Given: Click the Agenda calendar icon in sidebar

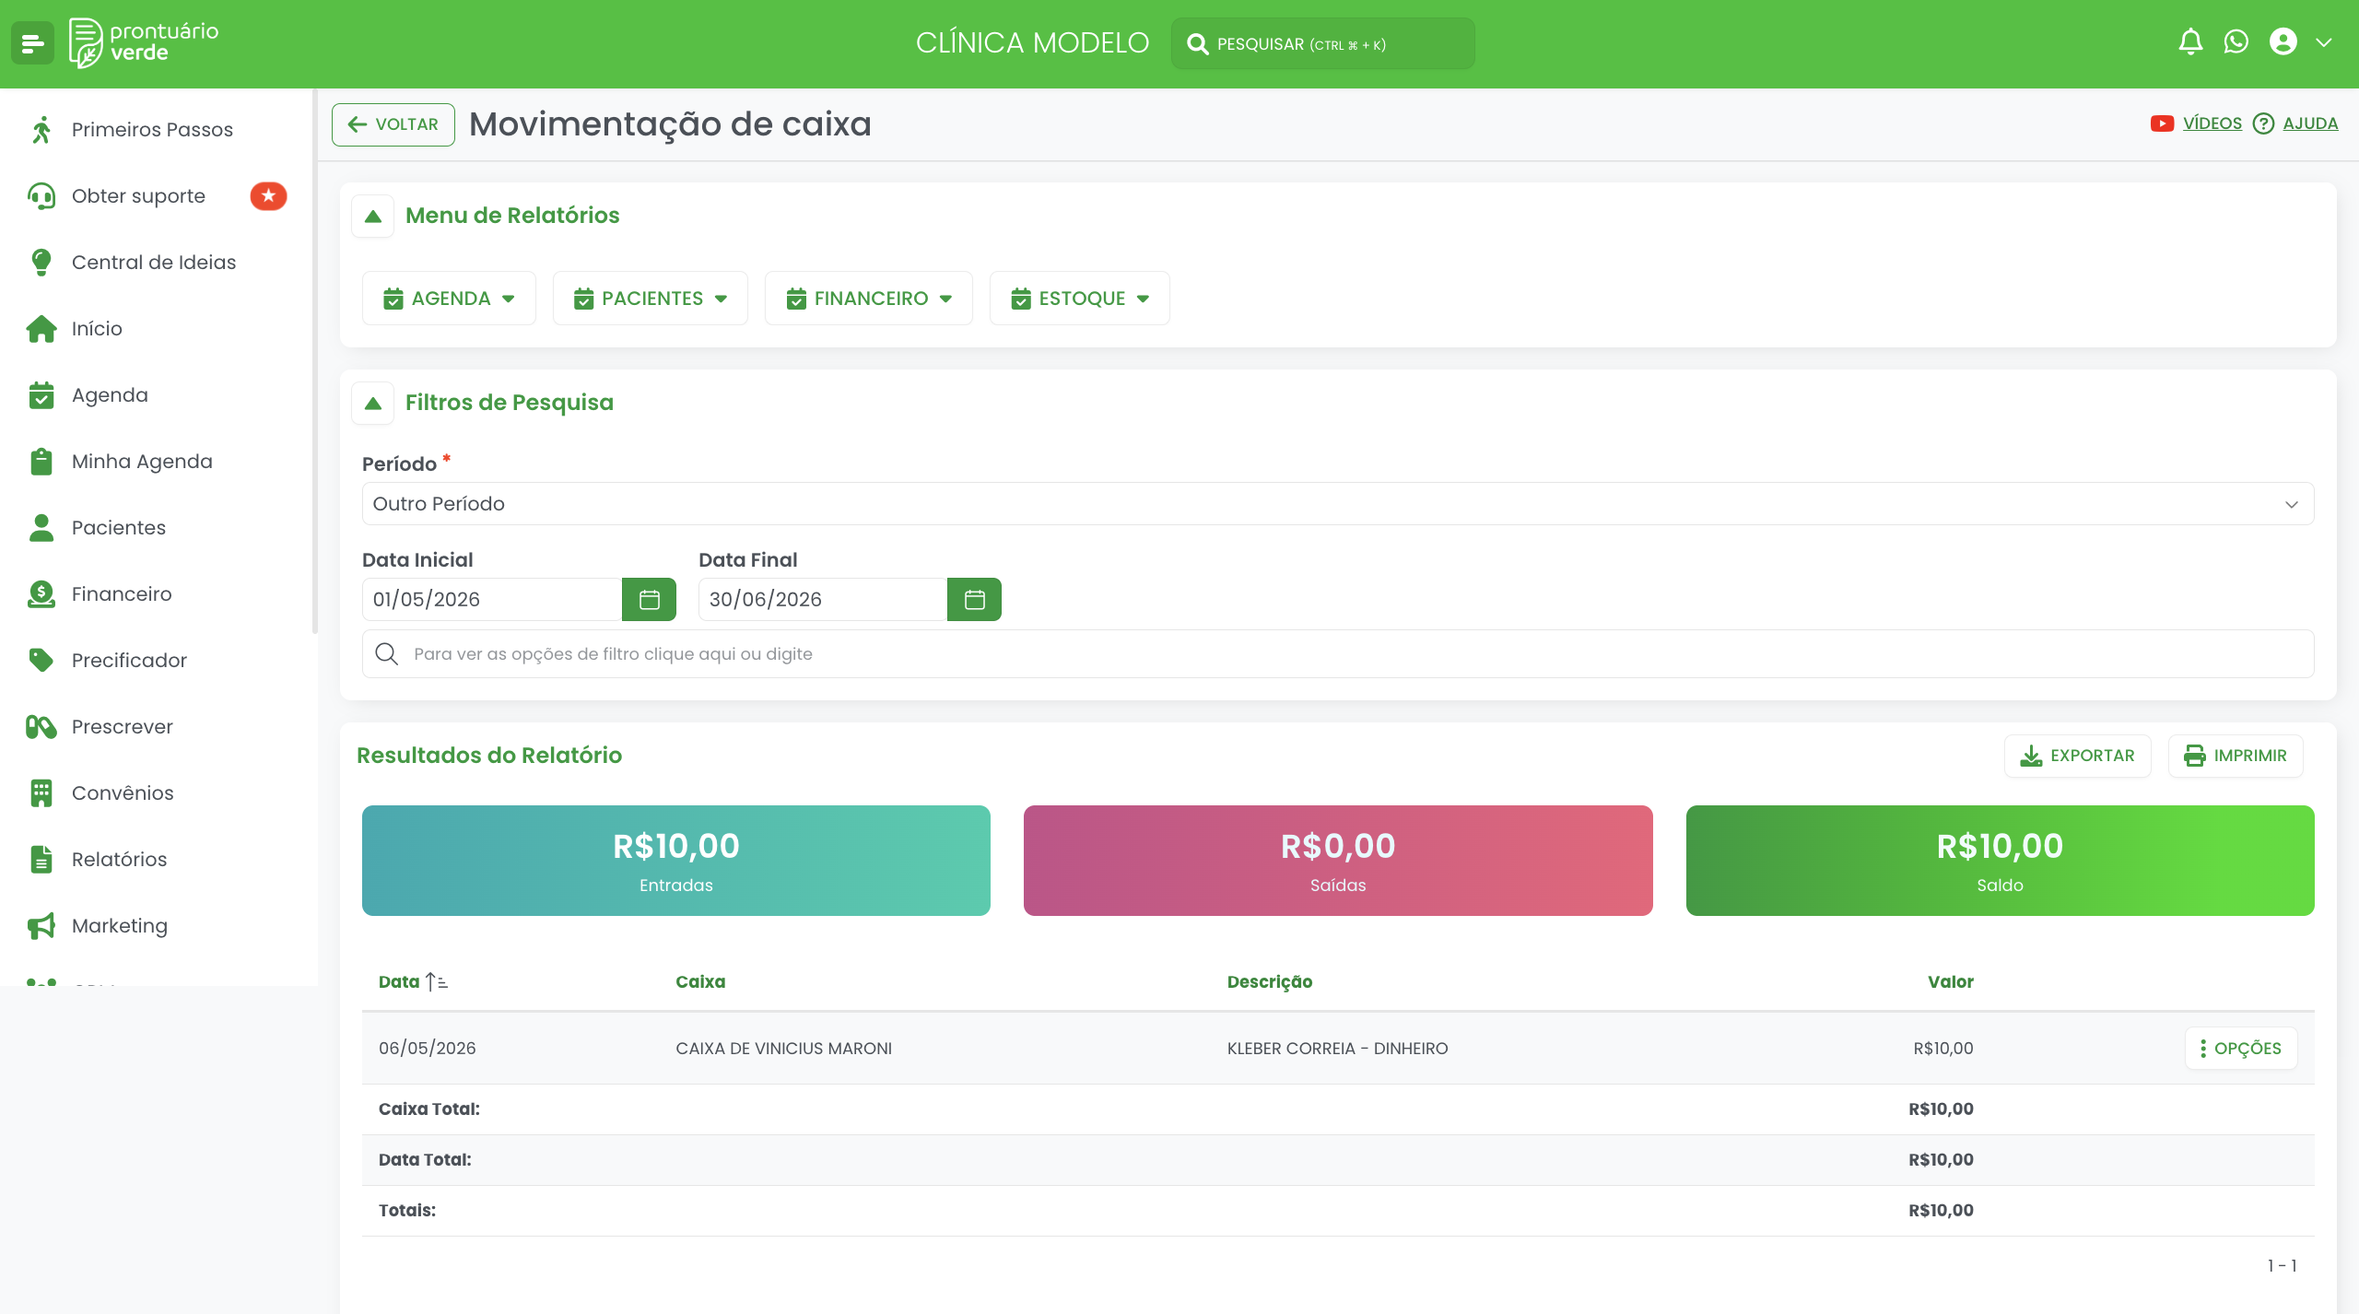Looking at the screenshot, I should coord(41,395).
